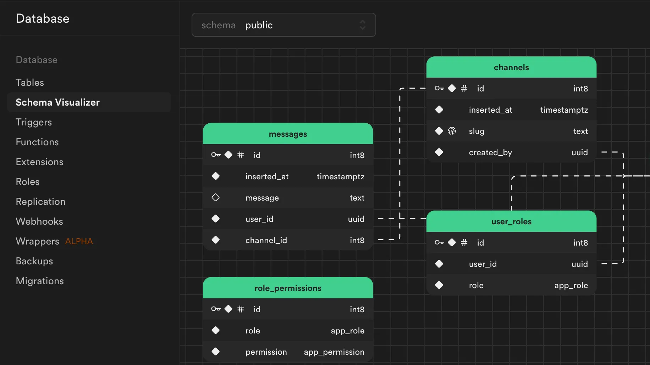650x365 pixels.
Task: Open the Functions page
Action: [x=37, y=142]
